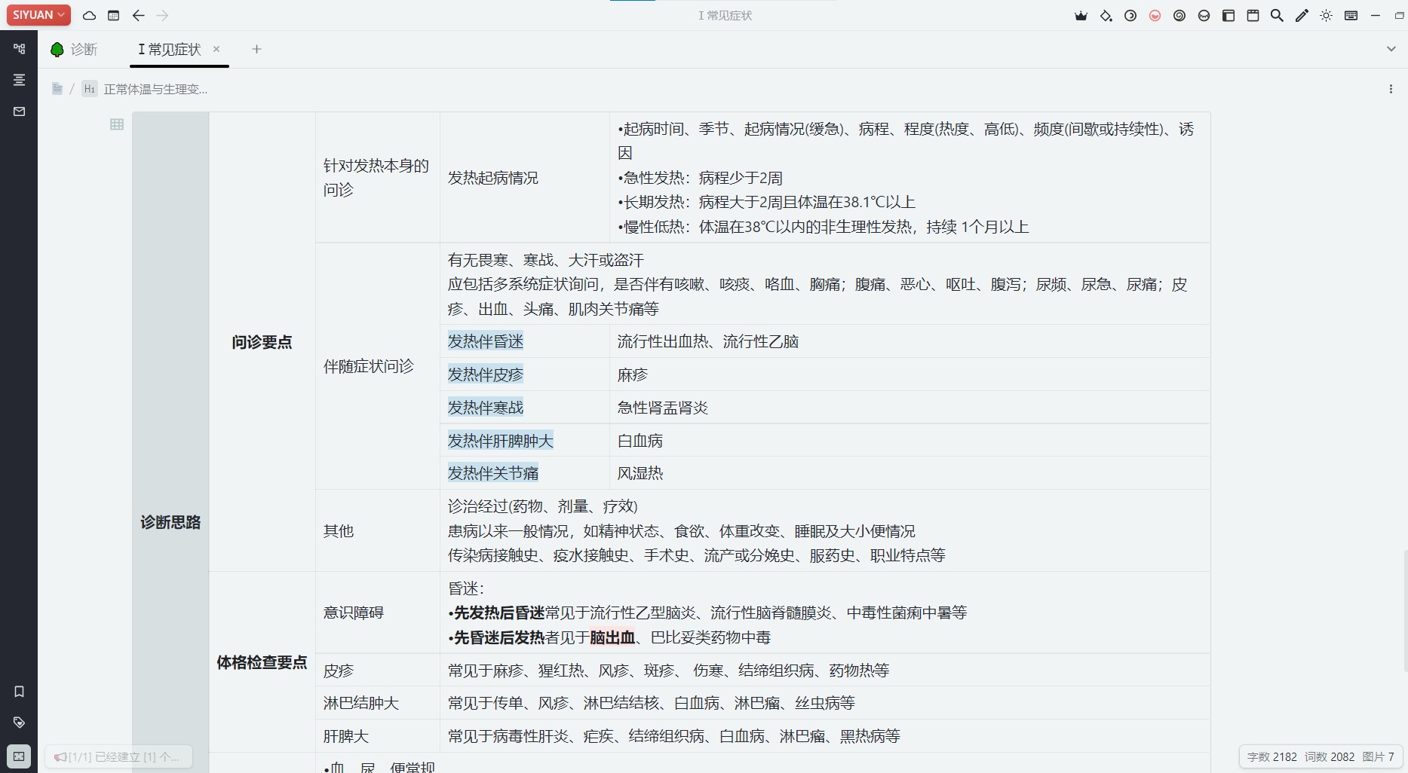This screenshot has height=773, width=1408.
Task: Open document options with three-dot menu
Action: tap(1391, 88)
